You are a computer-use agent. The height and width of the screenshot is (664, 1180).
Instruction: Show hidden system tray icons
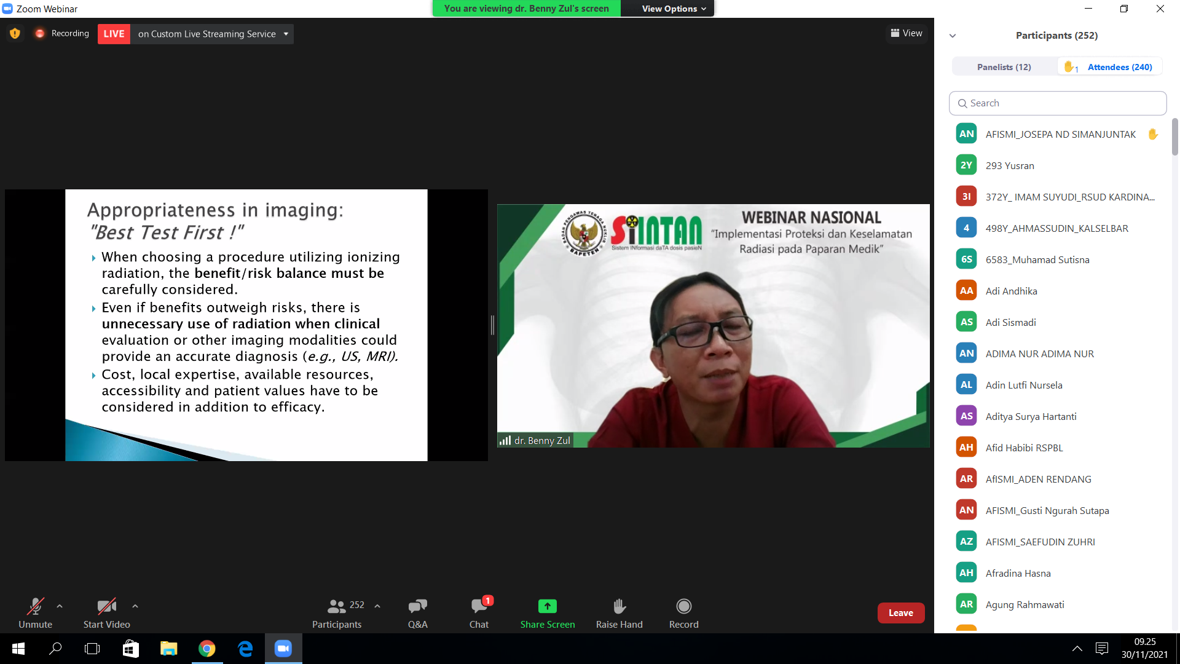coord(1077,649)
